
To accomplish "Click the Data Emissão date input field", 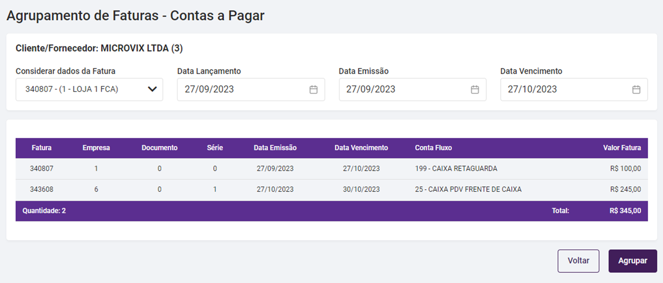I will coord(404,90).
